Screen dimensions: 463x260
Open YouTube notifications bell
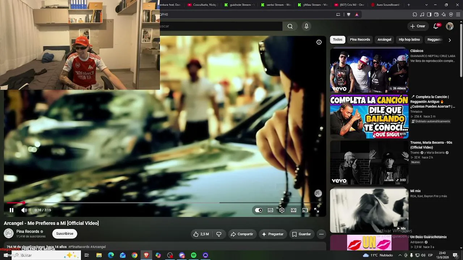coord(436,26)
